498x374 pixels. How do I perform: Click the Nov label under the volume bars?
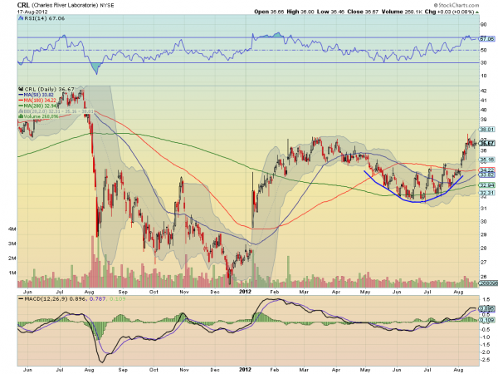tap(184, 292)
